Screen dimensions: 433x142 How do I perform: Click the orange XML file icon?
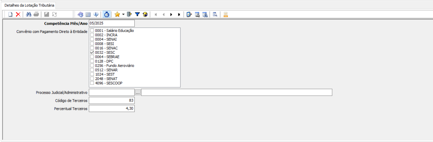click(x=226, y=15)
